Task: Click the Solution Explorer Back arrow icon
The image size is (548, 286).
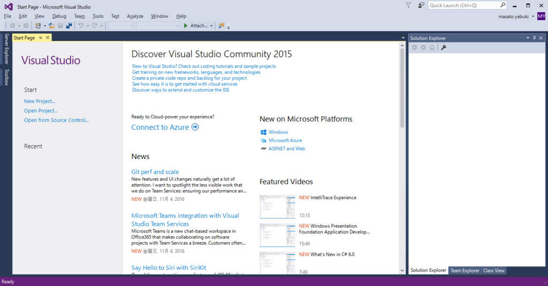Action: point(415,48)
